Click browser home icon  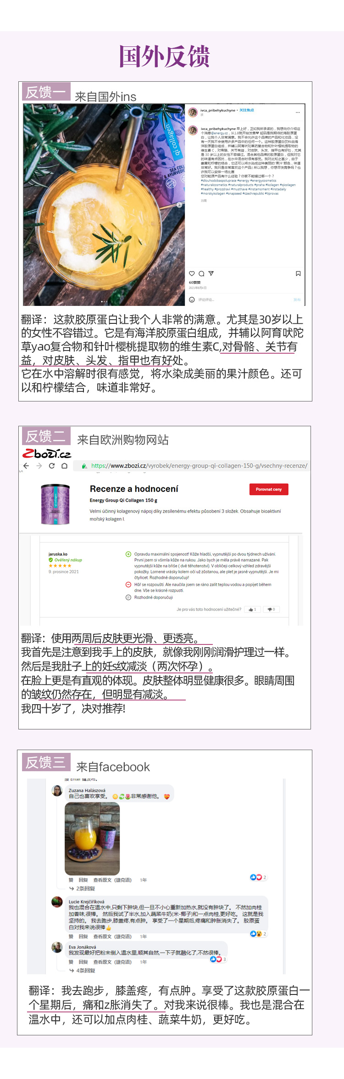pos(65,465)
